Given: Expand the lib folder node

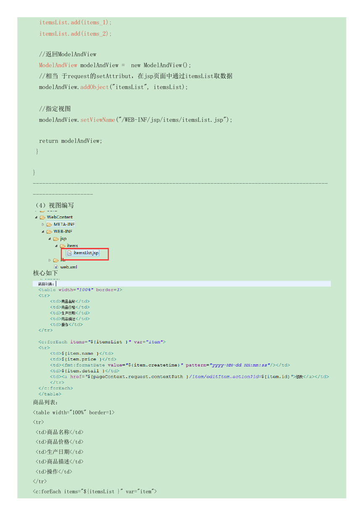Looking at the screenshot, I should click(49, 260).
